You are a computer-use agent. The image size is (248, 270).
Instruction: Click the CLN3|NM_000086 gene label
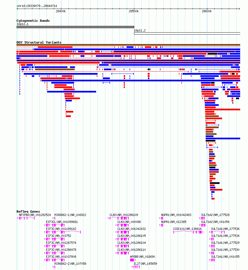coord(129,222)
